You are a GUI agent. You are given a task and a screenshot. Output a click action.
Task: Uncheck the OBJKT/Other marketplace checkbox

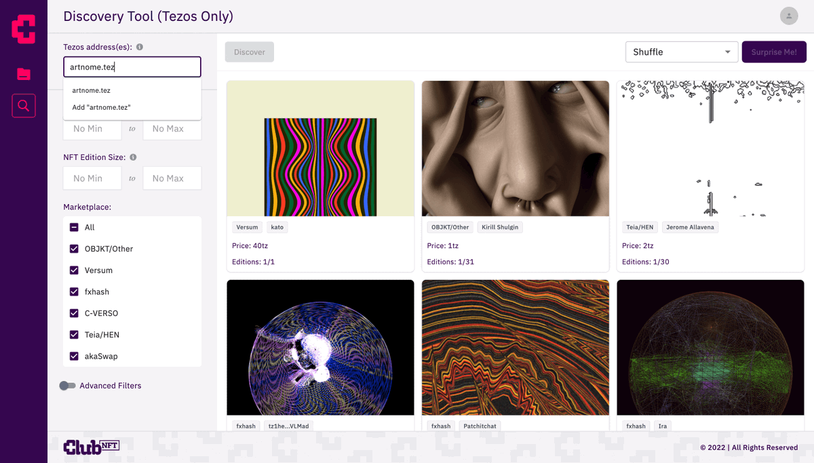(75, 249)
